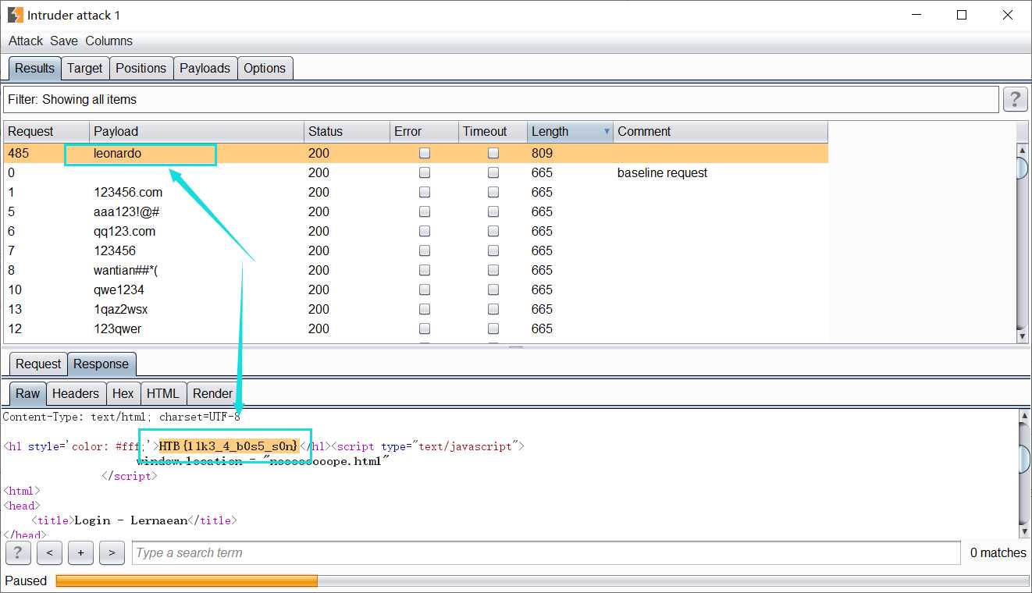The width and height of the screenshot is (1032, 593).
Task: Switch to the Hex view tab
Action: coord(123,393)
